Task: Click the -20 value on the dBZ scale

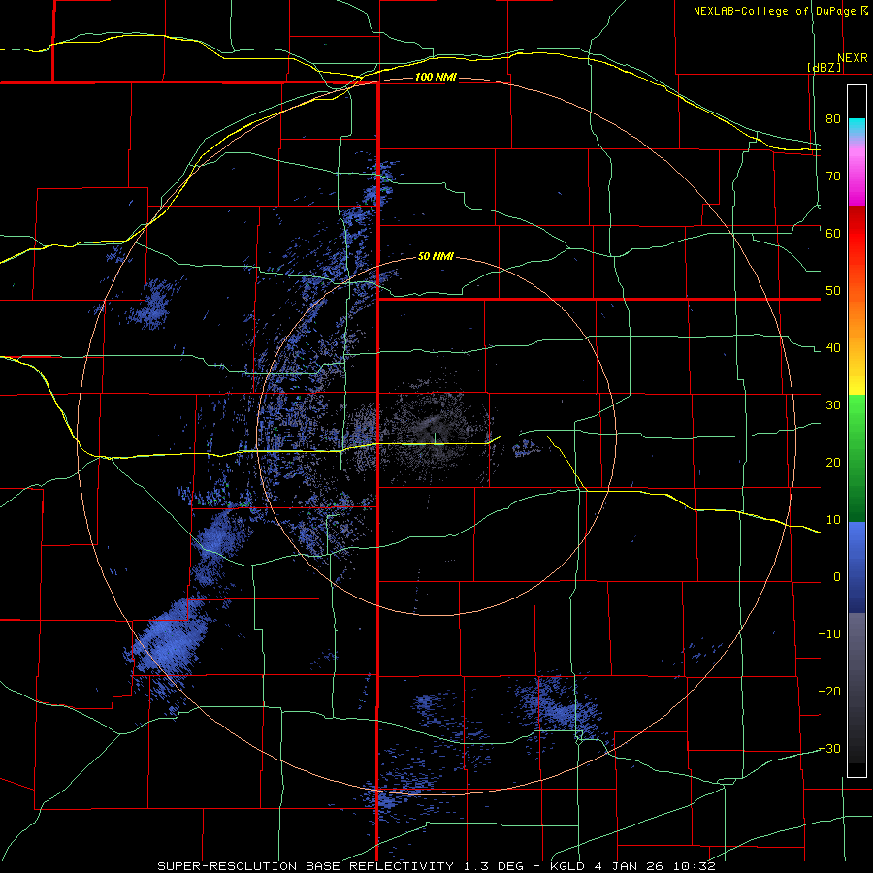Action: tap(829, 692)
